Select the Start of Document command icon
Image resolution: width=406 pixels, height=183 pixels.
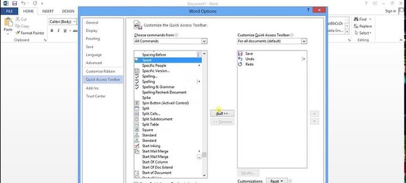(x=137, y=172)
